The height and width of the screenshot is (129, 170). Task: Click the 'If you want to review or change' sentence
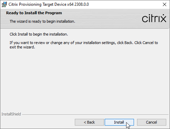84,43
